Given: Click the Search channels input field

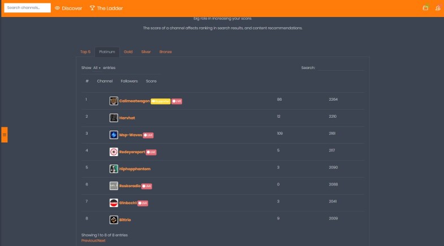Looking at the screenshot, I should click(28, 8).
